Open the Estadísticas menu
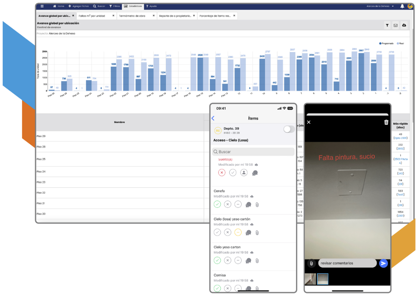Viewport: 417px width, 296px height. [x=133, y=6]
